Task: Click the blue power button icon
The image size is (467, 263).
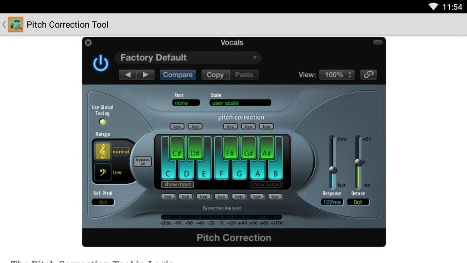Action: pyautogui.click(x=101, y=64)
